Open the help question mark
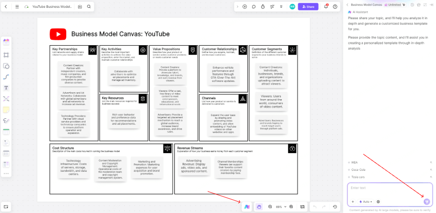The image size is (436, 213). click(335, 7)
